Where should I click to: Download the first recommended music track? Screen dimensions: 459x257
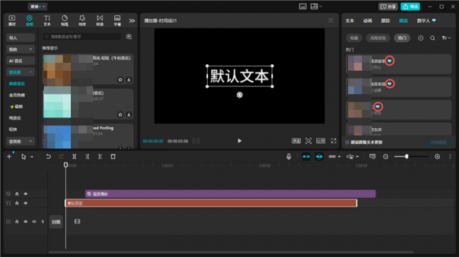(x=129, y=80)
